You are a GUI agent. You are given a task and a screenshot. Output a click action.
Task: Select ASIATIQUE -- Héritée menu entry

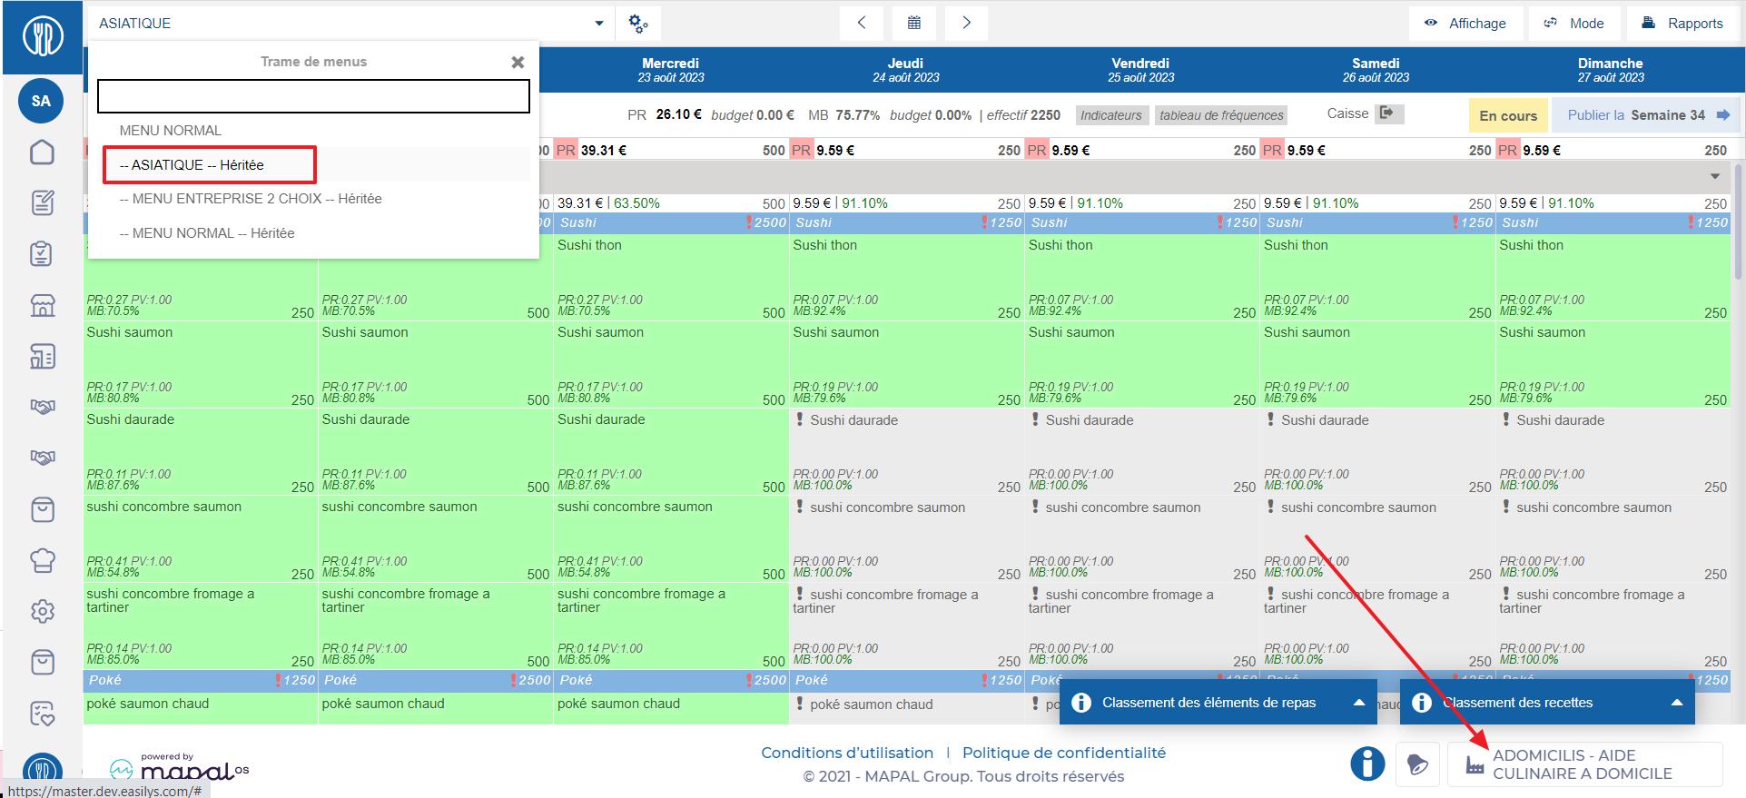coord(313,164)
